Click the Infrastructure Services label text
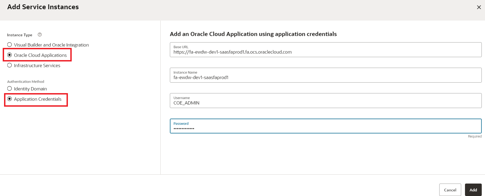Viewport: 485px width, 196px height. pyautogui.click(x=37, y=66)
